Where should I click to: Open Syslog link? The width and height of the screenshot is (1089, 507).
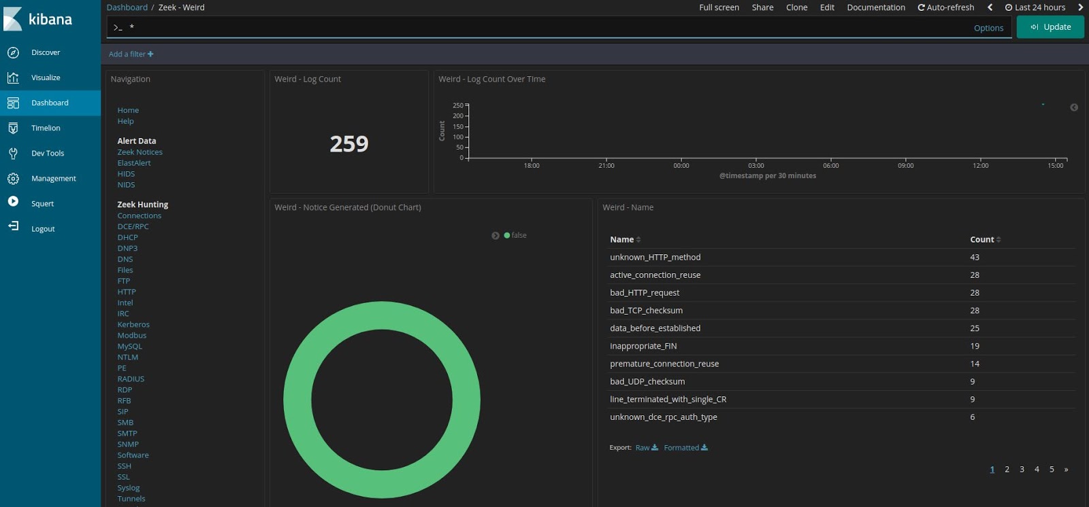click(129, 488)
